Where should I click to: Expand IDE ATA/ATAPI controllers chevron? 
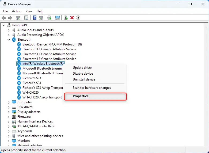tap(9, 127)
